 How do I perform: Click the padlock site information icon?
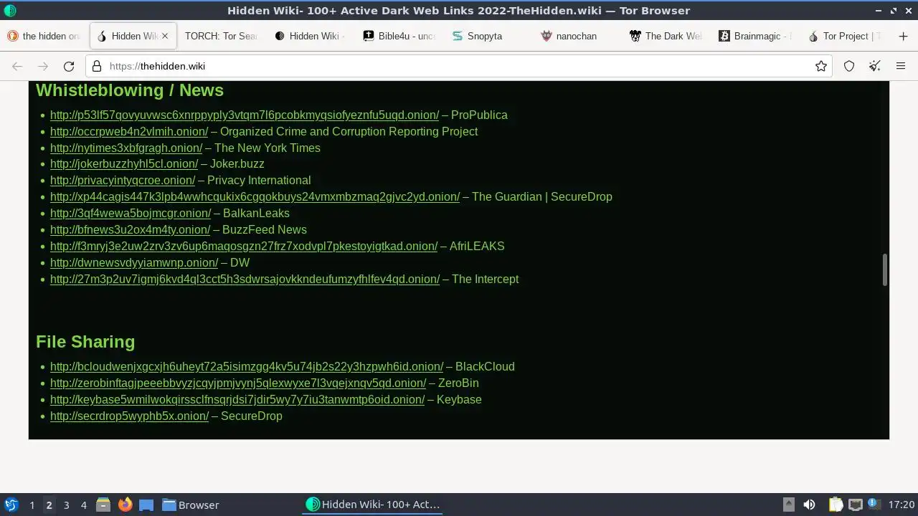click(x=98, y=66)
